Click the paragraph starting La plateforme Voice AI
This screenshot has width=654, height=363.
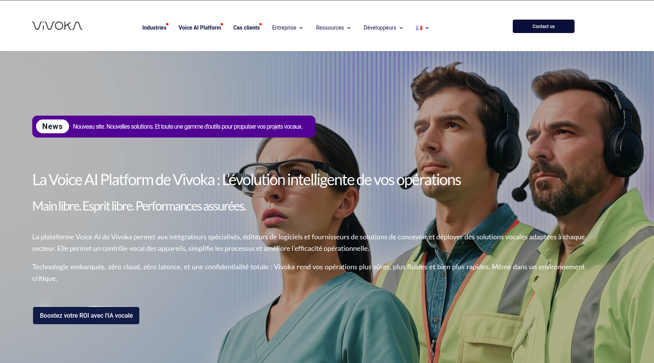click(309, 243)
